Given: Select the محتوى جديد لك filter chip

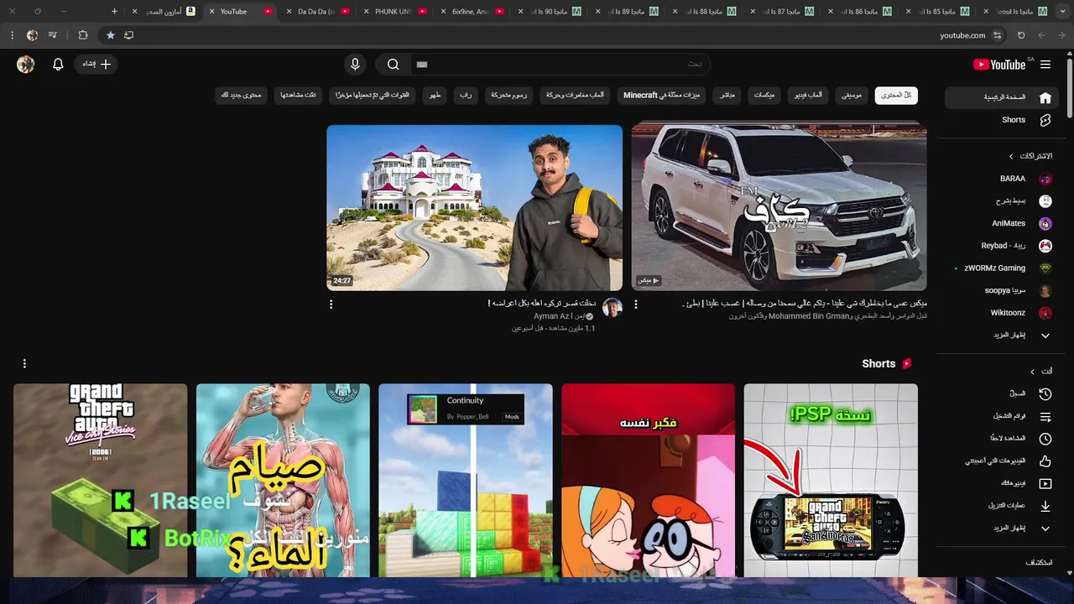Looking at the screenshot, I should coord(241,96).
